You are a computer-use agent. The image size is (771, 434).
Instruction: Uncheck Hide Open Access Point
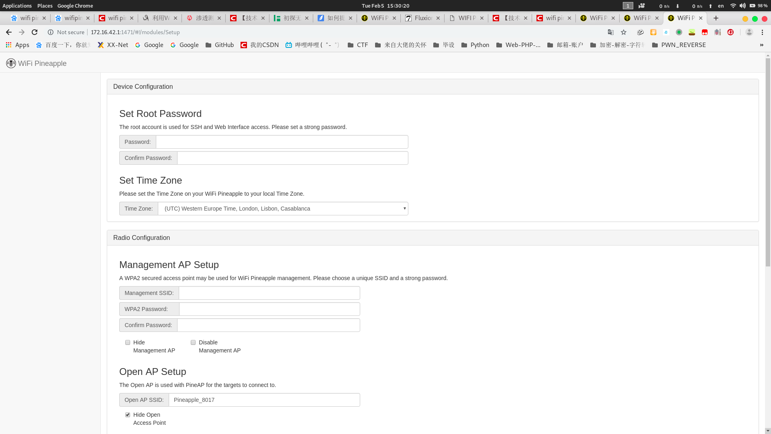(x=128, y=415)
